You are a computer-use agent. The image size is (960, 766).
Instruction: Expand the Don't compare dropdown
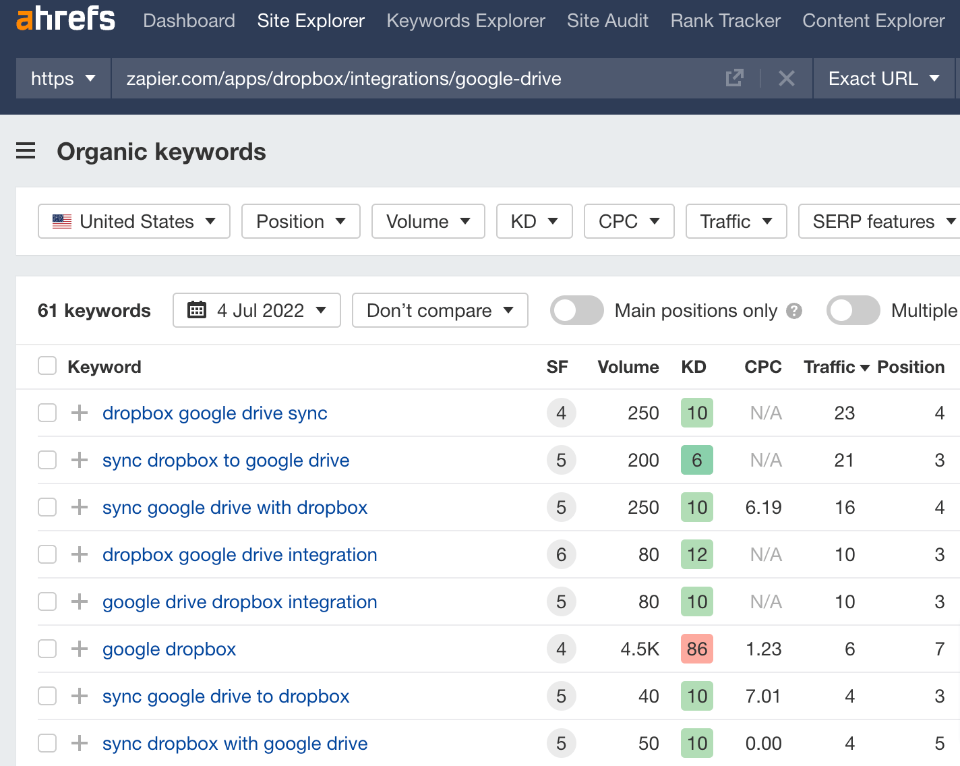[x=440, y=310]
